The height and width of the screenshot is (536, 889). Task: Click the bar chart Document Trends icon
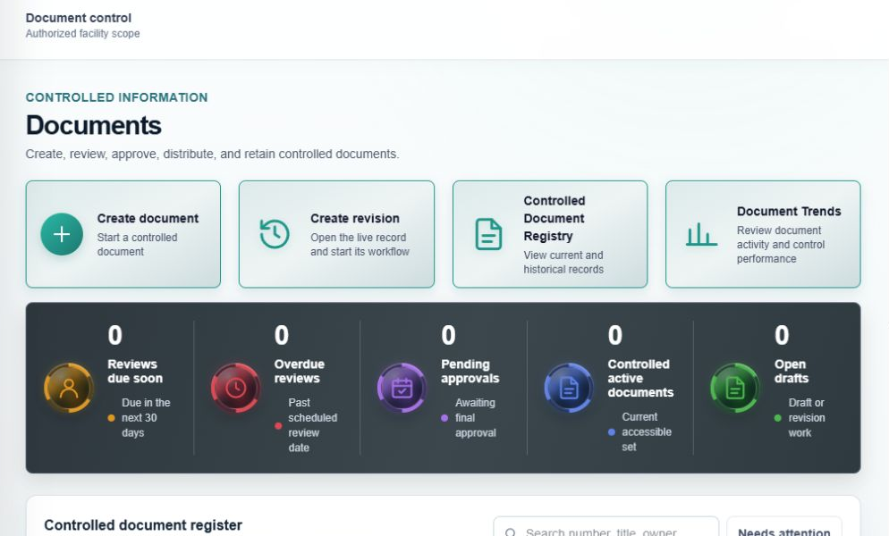coord(701,234)
